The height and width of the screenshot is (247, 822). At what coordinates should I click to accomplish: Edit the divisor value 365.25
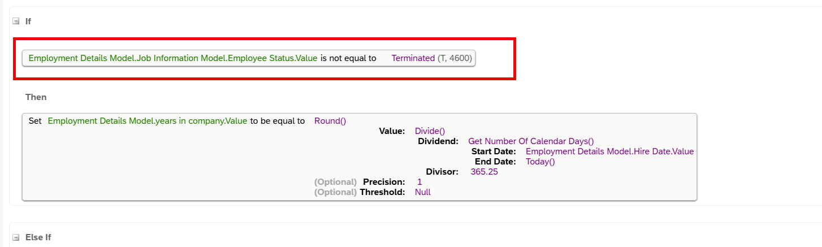point(484,172)
